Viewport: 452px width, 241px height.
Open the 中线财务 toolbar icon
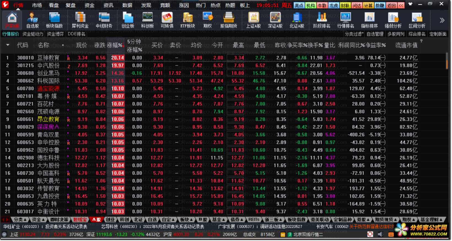(x=104, y=20)
